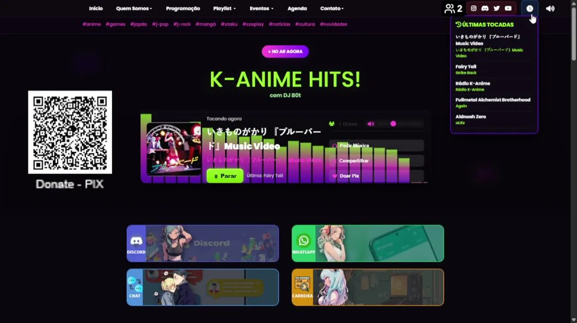The width and height of the screenshot is (577, 323).
Task: Click the WhatsApp logo on green banner
Action: (x=304, y=241)
